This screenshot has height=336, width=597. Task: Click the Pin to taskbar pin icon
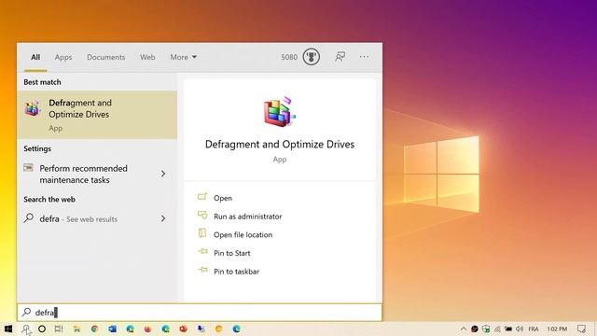(x=202, y=270)
